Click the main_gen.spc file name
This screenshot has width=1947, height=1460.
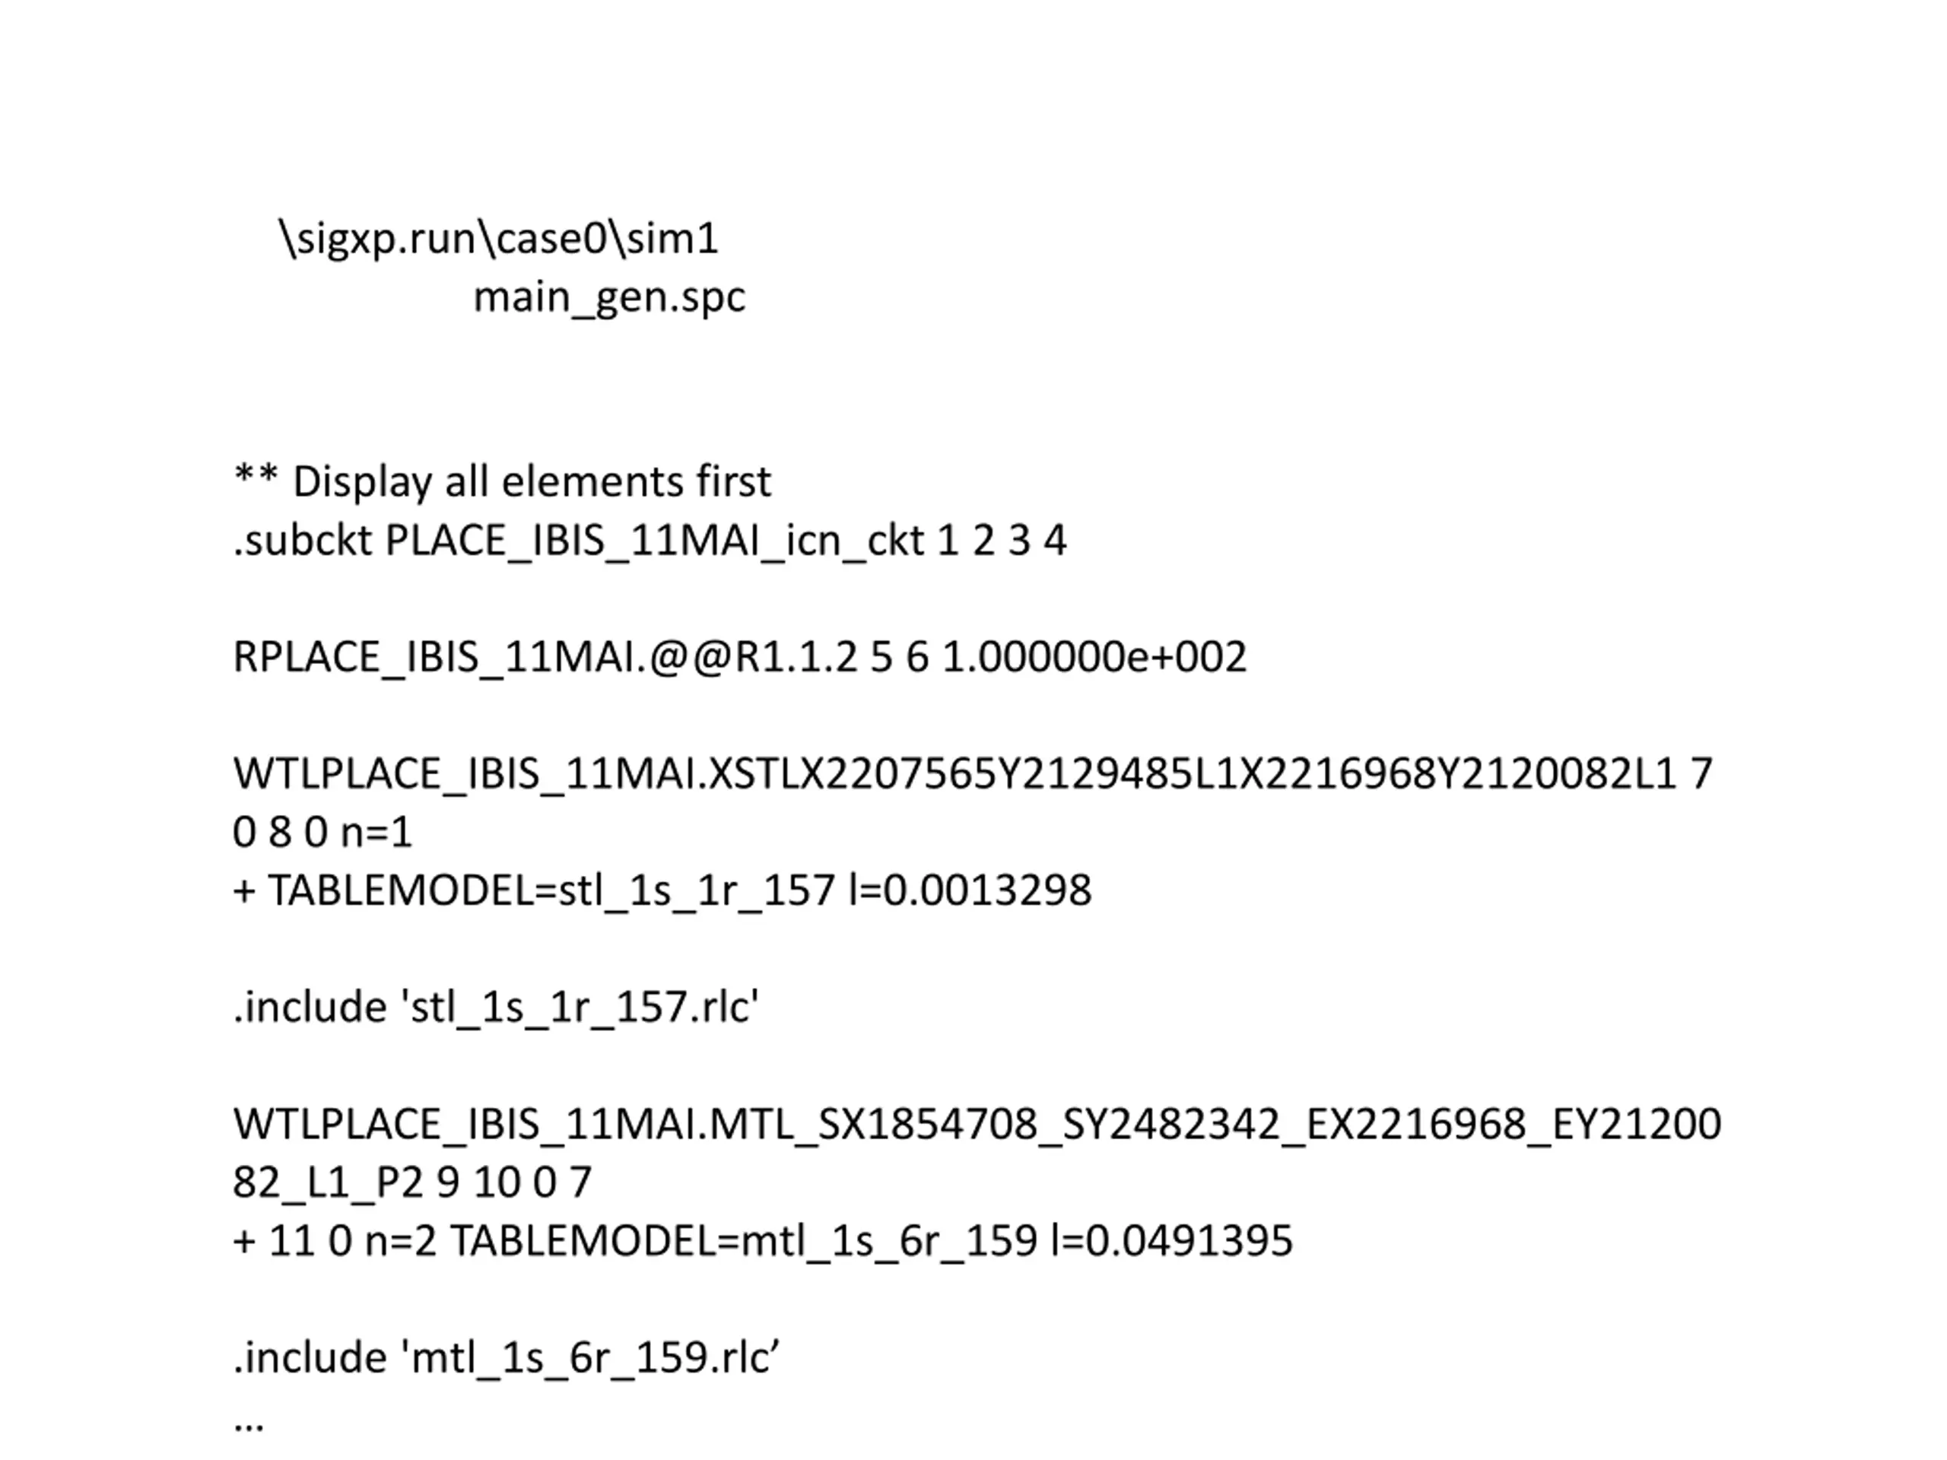pyautogui.click(x=609, y=297)
